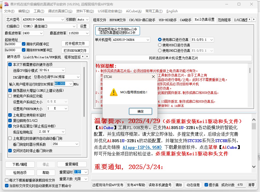260x192 pixels.
Task: Switch to CAN助手 tab
Action: click(x=186, y=20)
